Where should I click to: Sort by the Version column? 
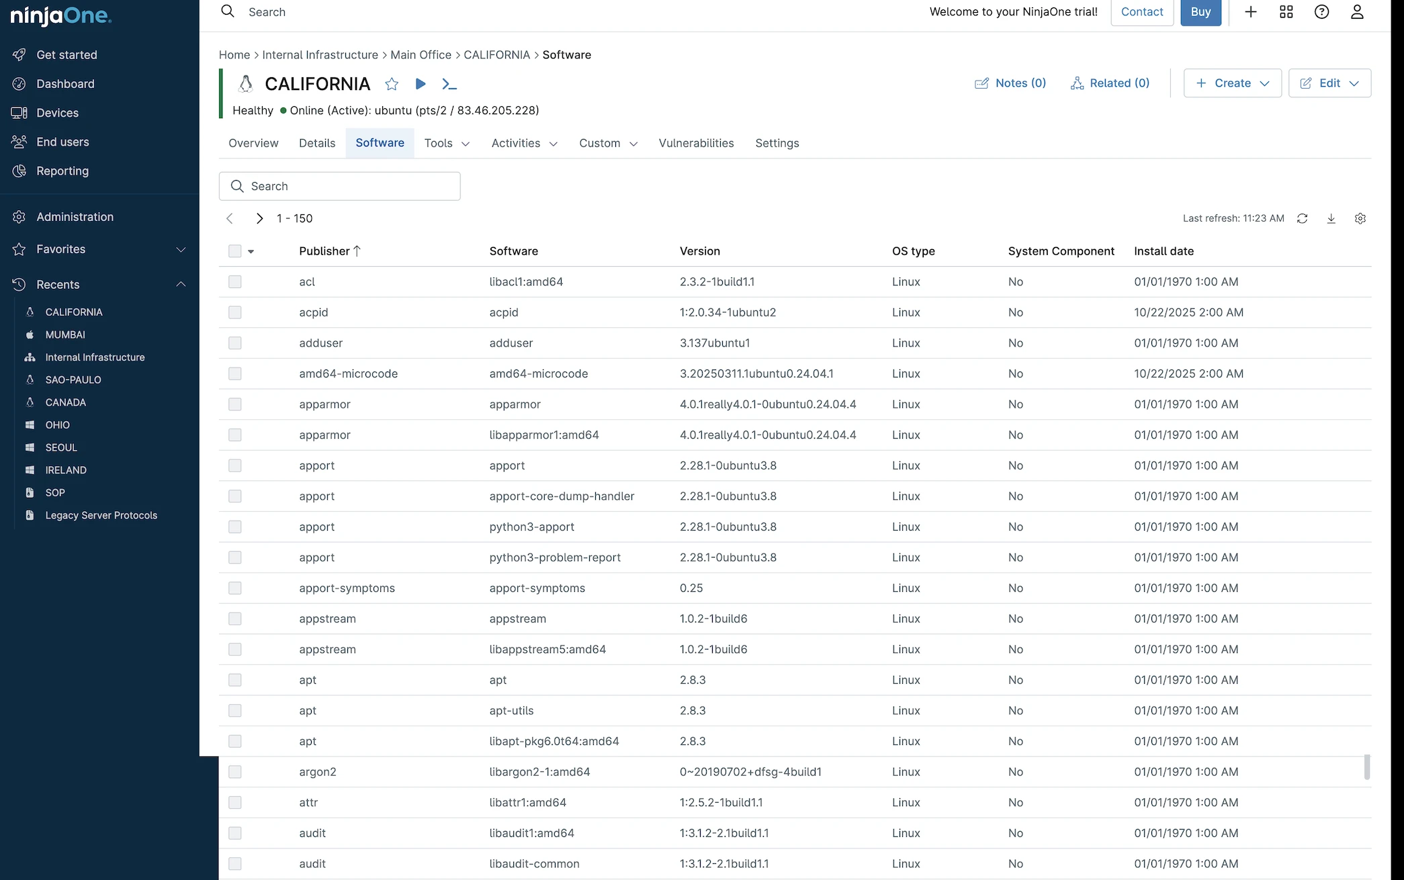point(700,251)
